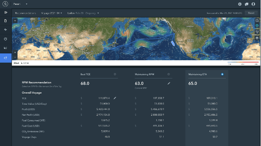Open the speedometer gauge sidebar icon
This screenshot has width=261, height=146.
tap(6, 39)
